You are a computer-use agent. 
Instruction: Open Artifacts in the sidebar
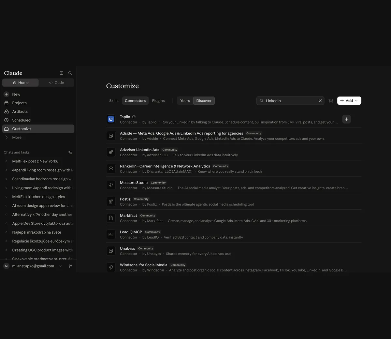coord(38,111)
